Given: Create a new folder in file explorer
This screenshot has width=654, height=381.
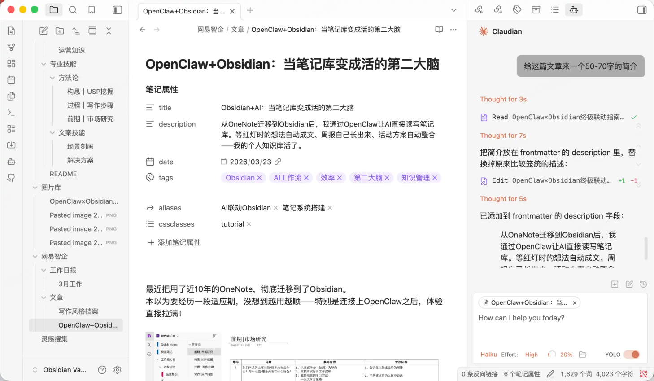Looking at the screenshot, I should (x=60, y=31).
